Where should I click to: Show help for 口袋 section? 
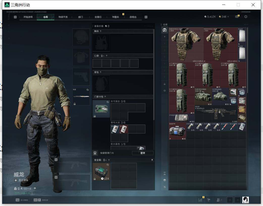[x=107, y=56]
